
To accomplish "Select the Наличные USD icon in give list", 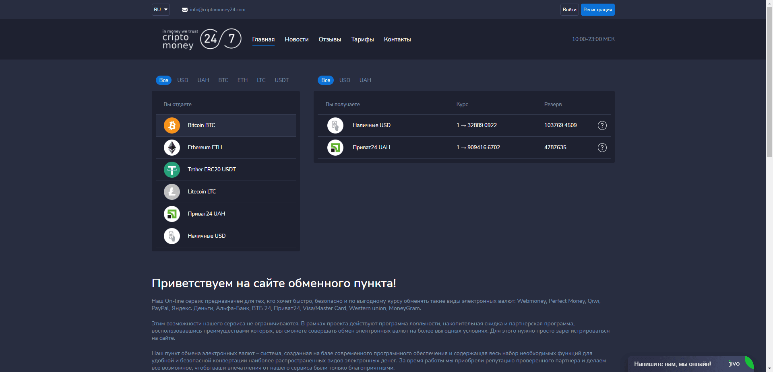I will tap(172, 236).
